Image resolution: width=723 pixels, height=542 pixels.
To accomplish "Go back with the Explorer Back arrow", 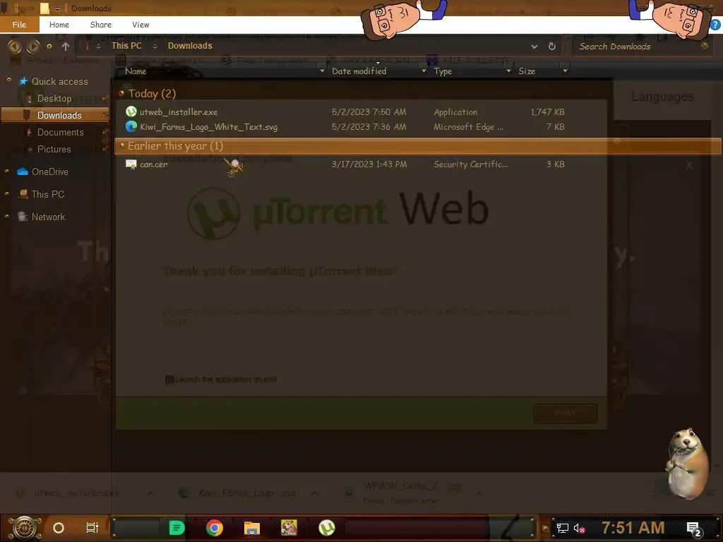I will tap(15, 46).
